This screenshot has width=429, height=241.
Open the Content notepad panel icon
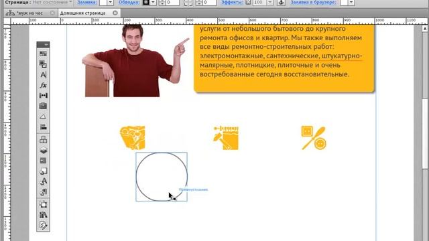click(x=43, y=225)
